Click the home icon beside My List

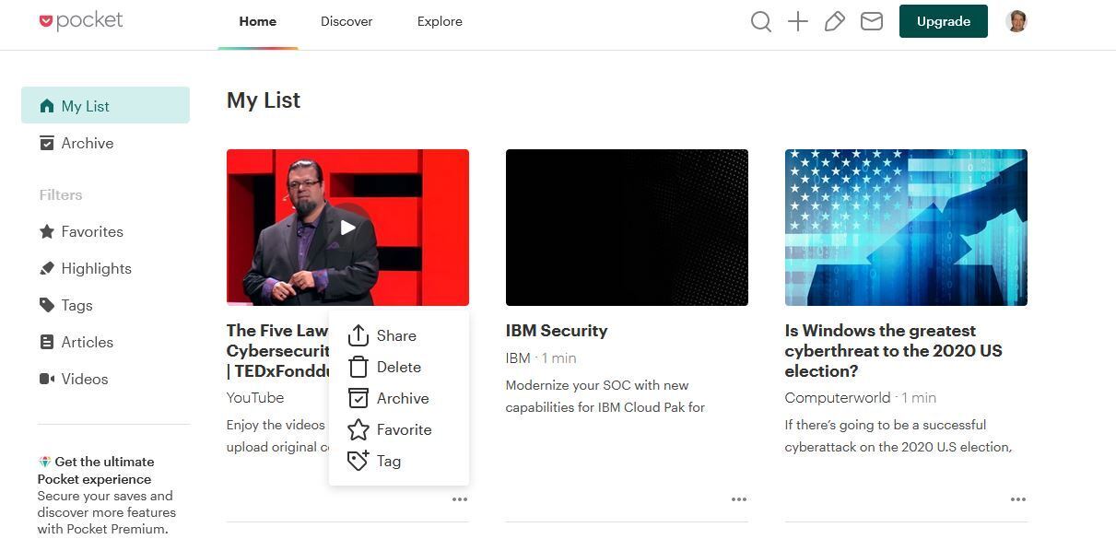point(47,106)
